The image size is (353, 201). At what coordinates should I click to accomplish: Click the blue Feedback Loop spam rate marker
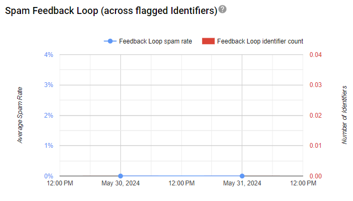[110, 41]
